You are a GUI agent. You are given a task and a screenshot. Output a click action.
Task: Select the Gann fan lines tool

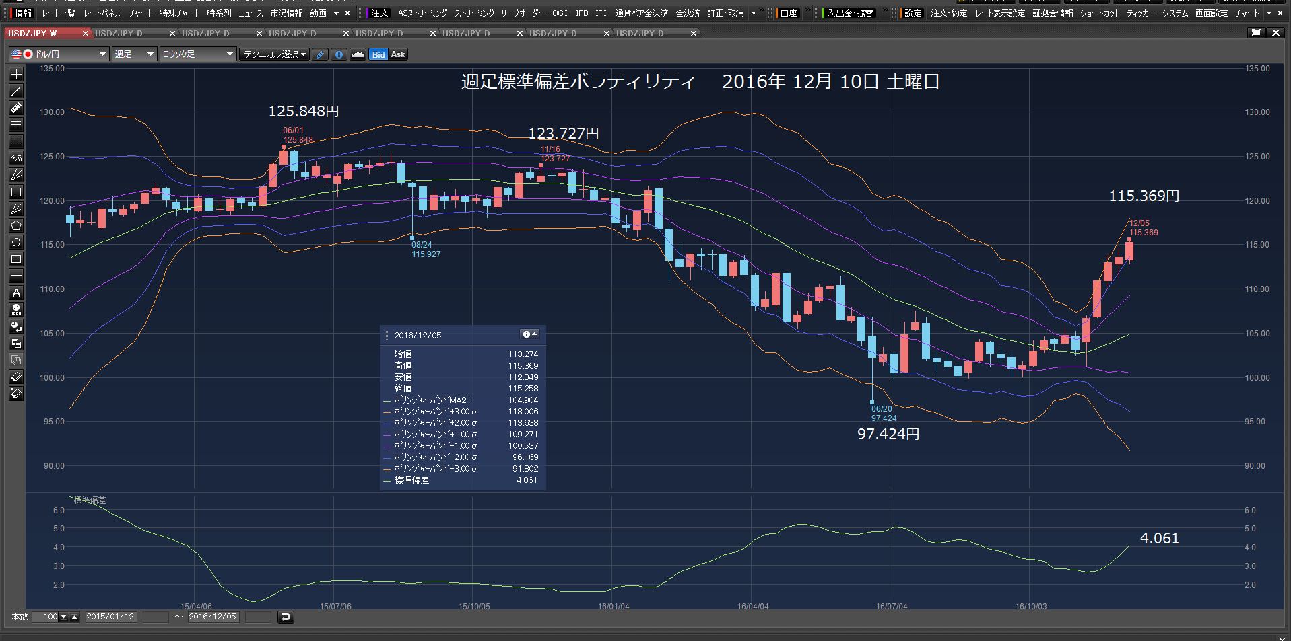pos(16,209)
